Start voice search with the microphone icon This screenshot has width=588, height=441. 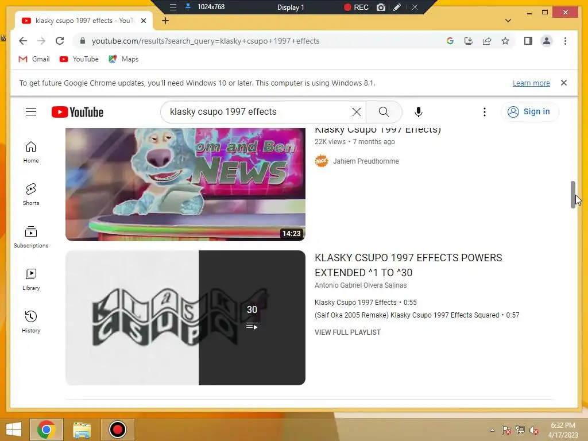click(x=419, y=112)
